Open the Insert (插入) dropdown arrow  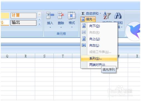[50, 27]
